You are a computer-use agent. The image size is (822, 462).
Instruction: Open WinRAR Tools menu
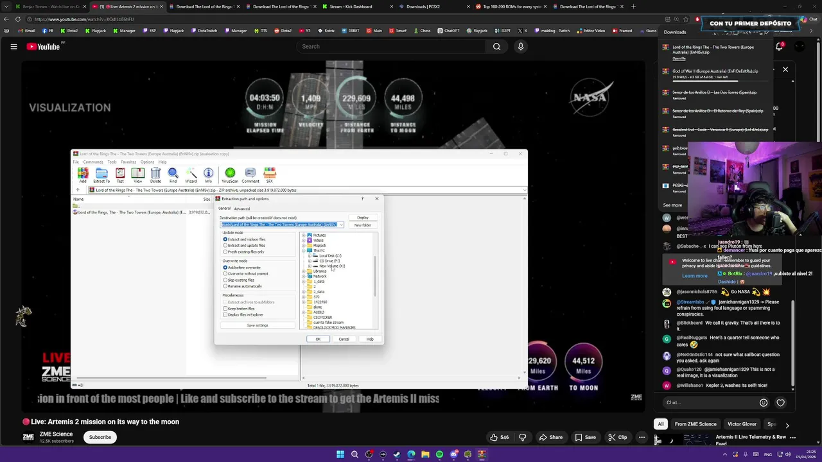[112, 162]
